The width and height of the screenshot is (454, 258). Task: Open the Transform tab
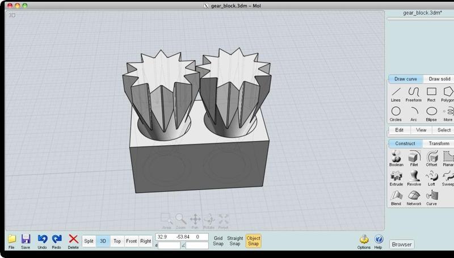pyautogui.click(x=439, y=143)
